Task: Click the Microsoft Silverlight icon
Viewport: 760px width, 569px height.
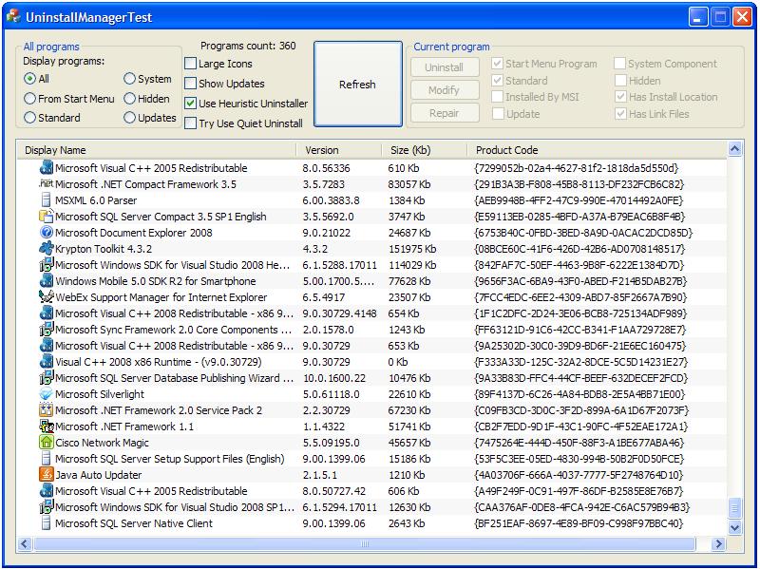Action: [46, 394]
